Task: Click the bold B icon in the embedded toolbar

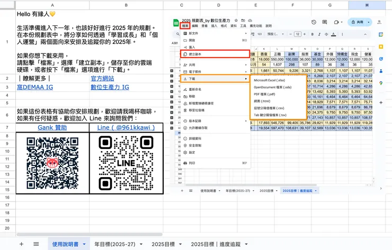Action: [x=312, y=34]
